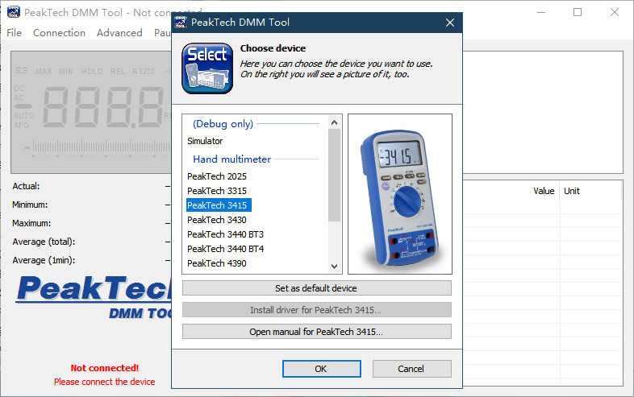Click the PeakTech 3415 multimeter picture
The image size is (634, 397).
399,193
